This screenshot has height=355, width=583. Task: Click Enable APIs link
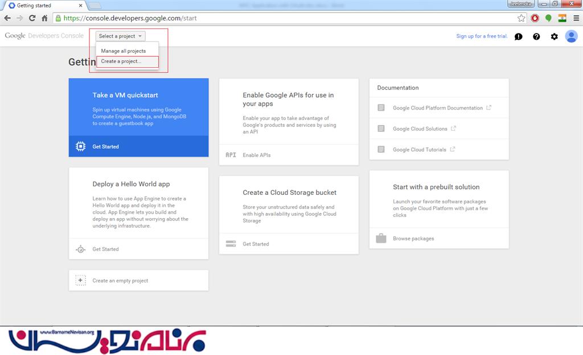point(257,155)
